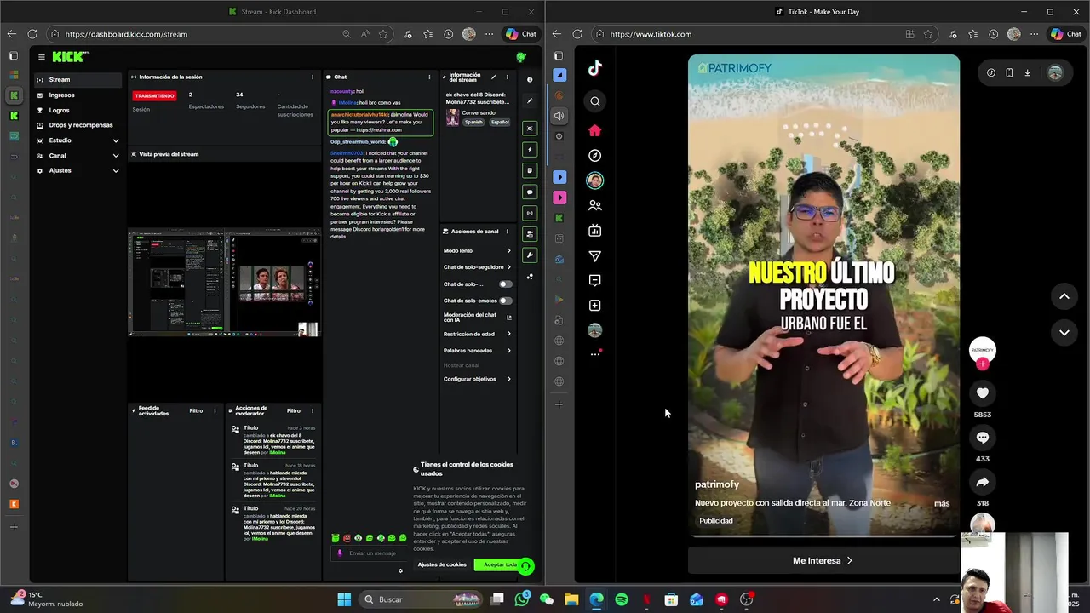The width and height of the screenshot is (1090, 613).
Task: Select Drops y recompensas in the sidebar
Action: [x=78, y=125]
